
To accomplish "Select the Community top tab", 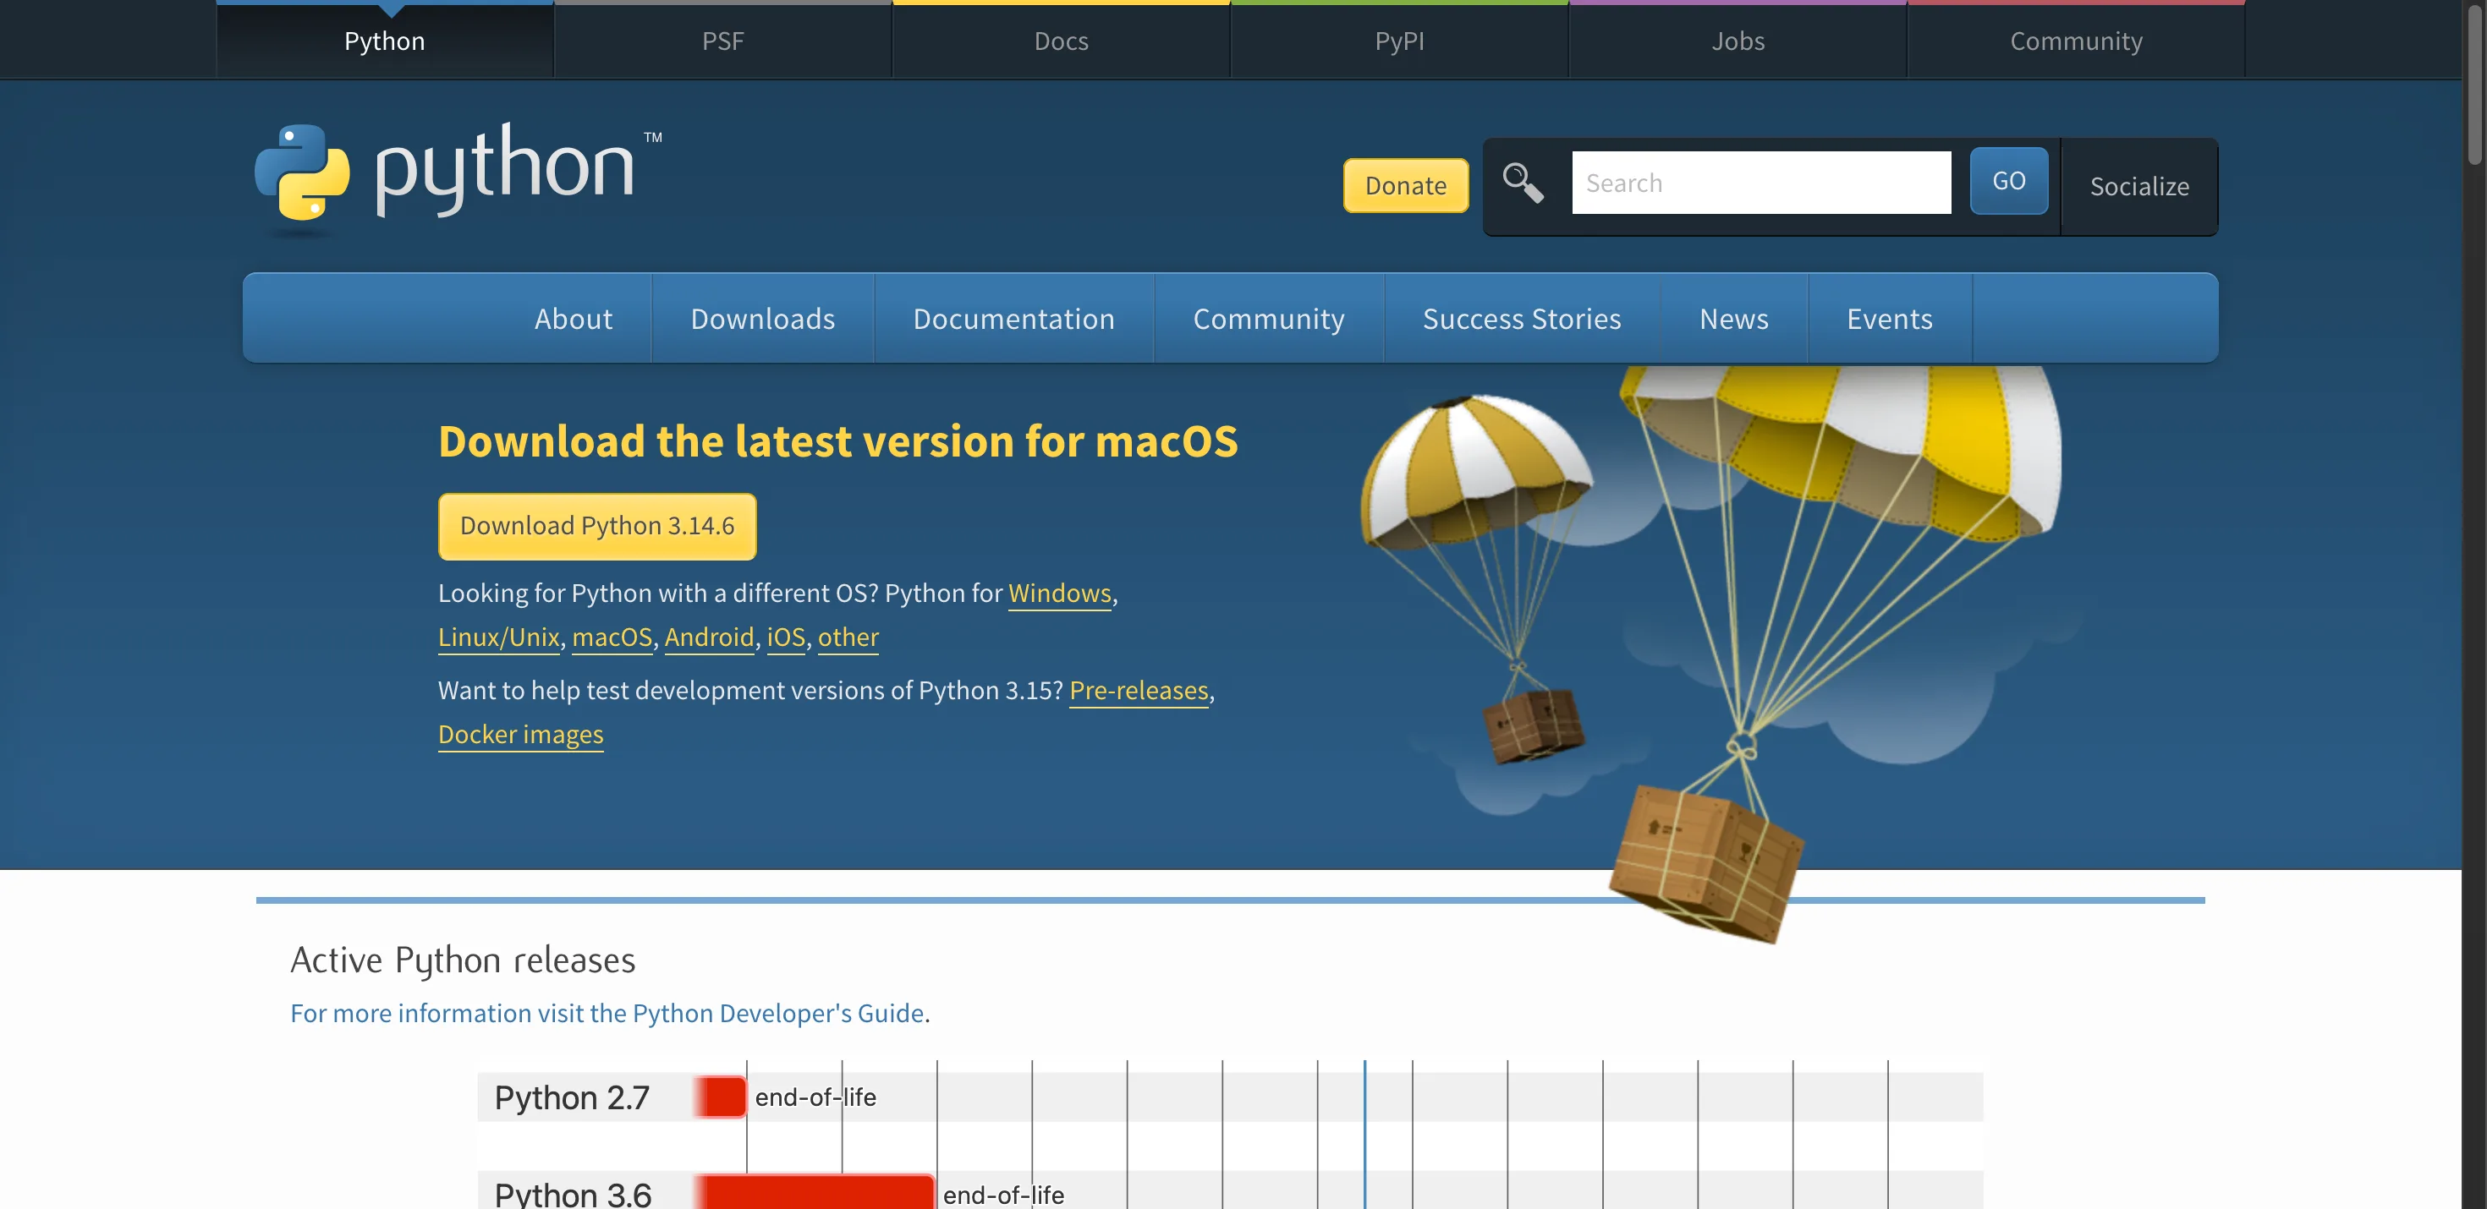I will (2076, 41).
